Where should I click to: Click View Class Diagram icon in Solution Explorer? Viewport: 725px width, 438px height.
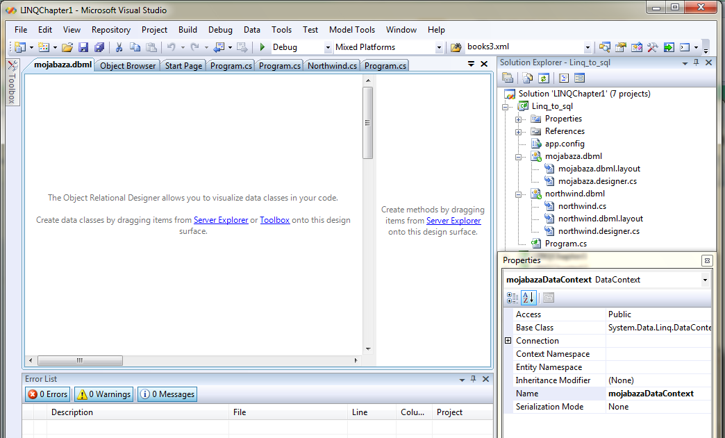[579, 78]
